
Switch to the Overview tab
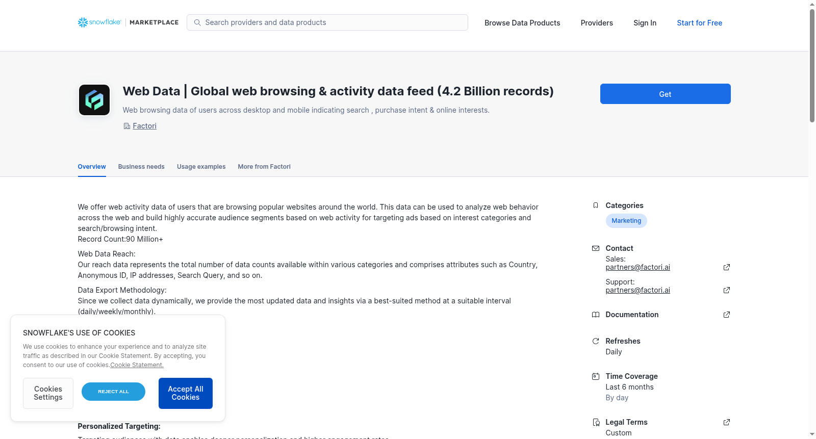tap(92, 167)
